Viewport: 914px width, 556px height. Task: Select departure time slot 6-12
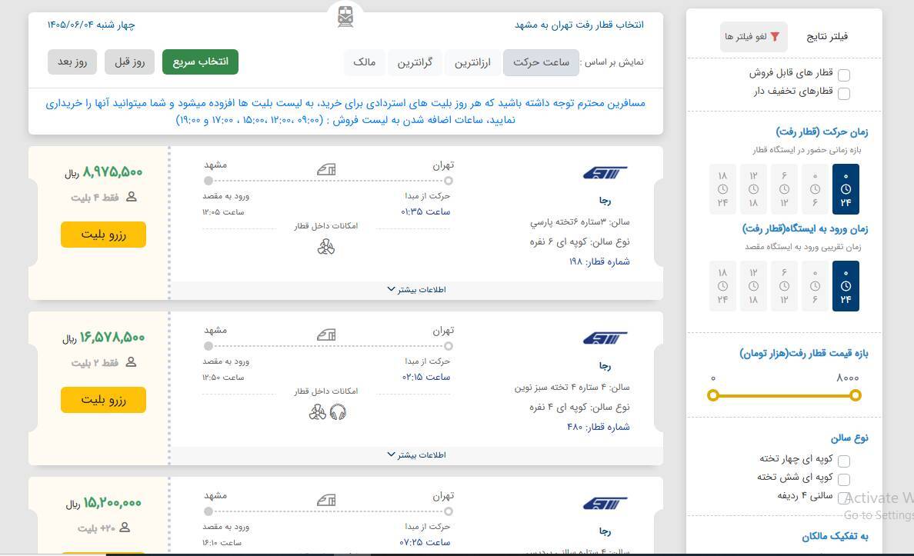pyautogui.click(x=784, y=189)
